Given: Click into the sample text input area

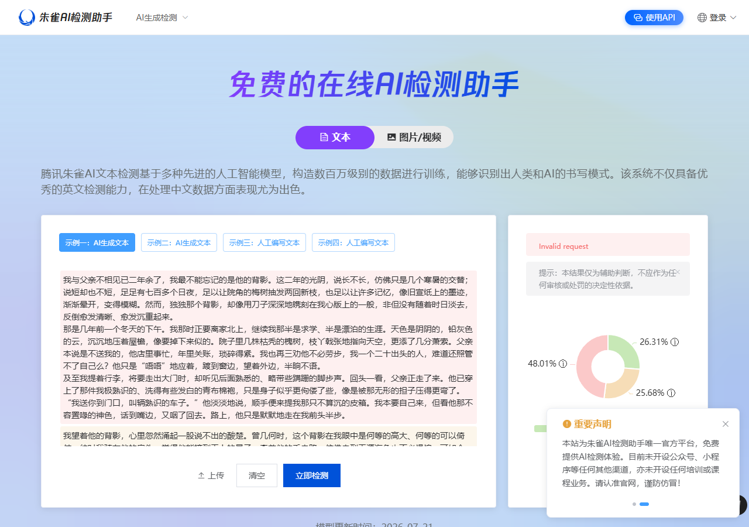Looking at the screenshot, I should (269, 358).
